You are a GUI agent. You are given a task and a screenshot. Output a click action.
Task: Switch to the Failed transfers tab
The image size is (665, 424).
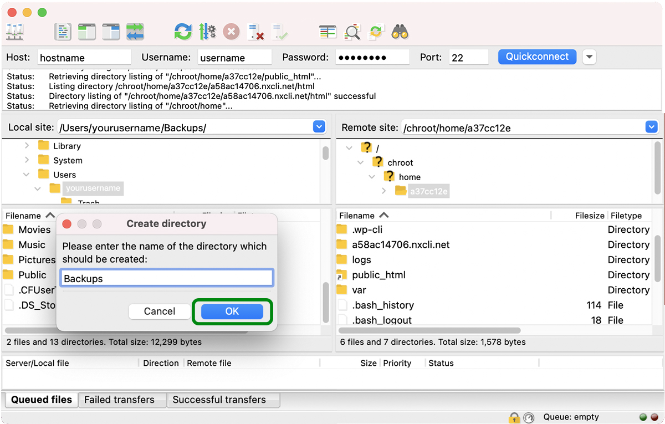(x=122, y=400)
